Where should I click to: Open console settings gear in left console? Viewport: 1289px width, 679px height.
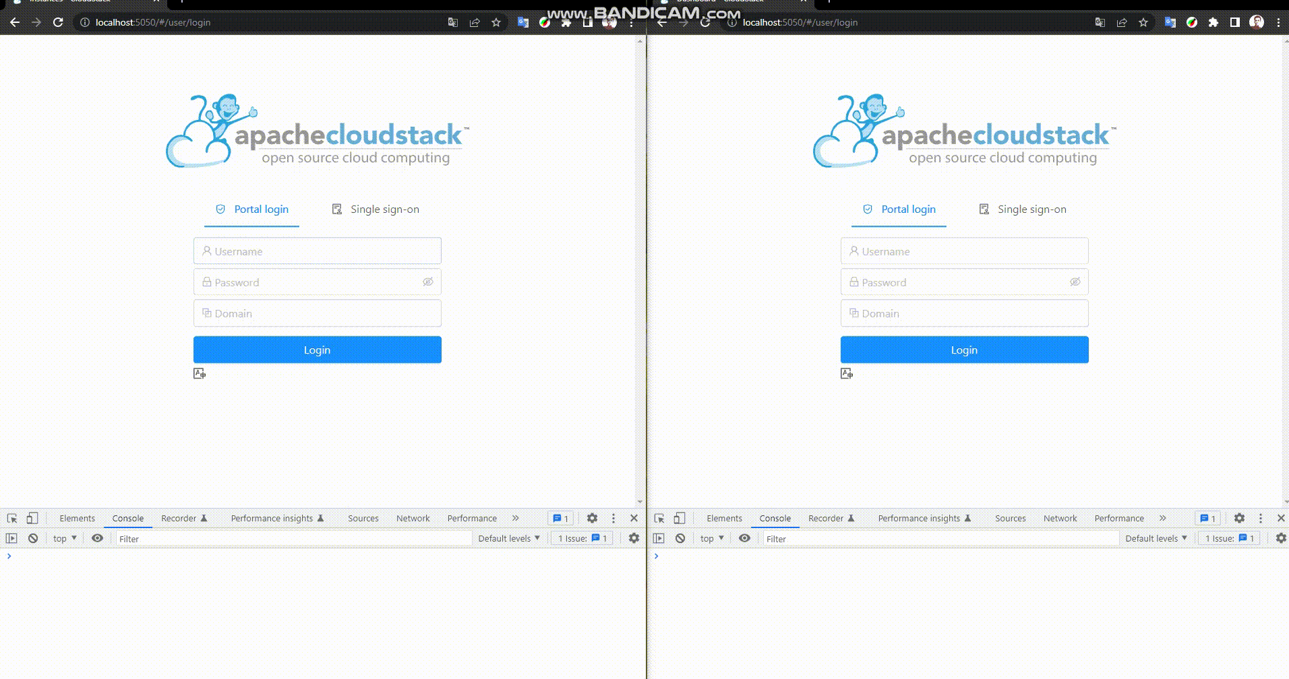tap(634, 538)
